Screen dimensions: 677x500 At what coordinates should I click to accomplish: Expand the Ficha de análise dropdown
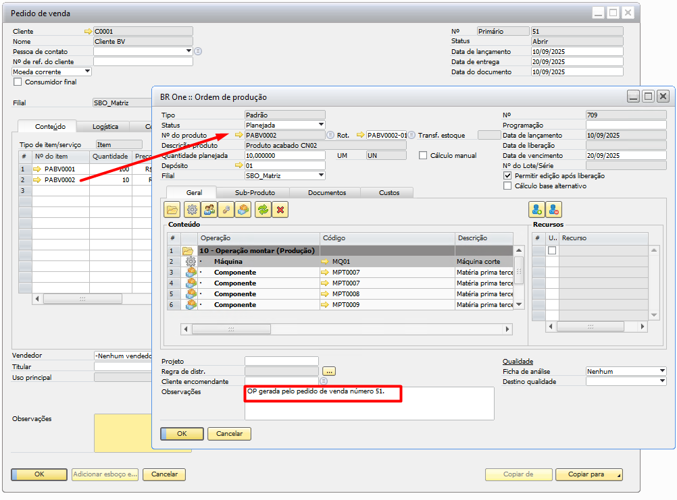click(661, 371)
